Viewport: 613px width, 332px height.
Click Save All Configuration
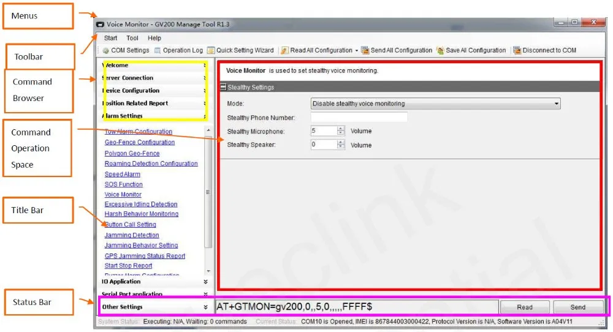[x=471, y=50]
